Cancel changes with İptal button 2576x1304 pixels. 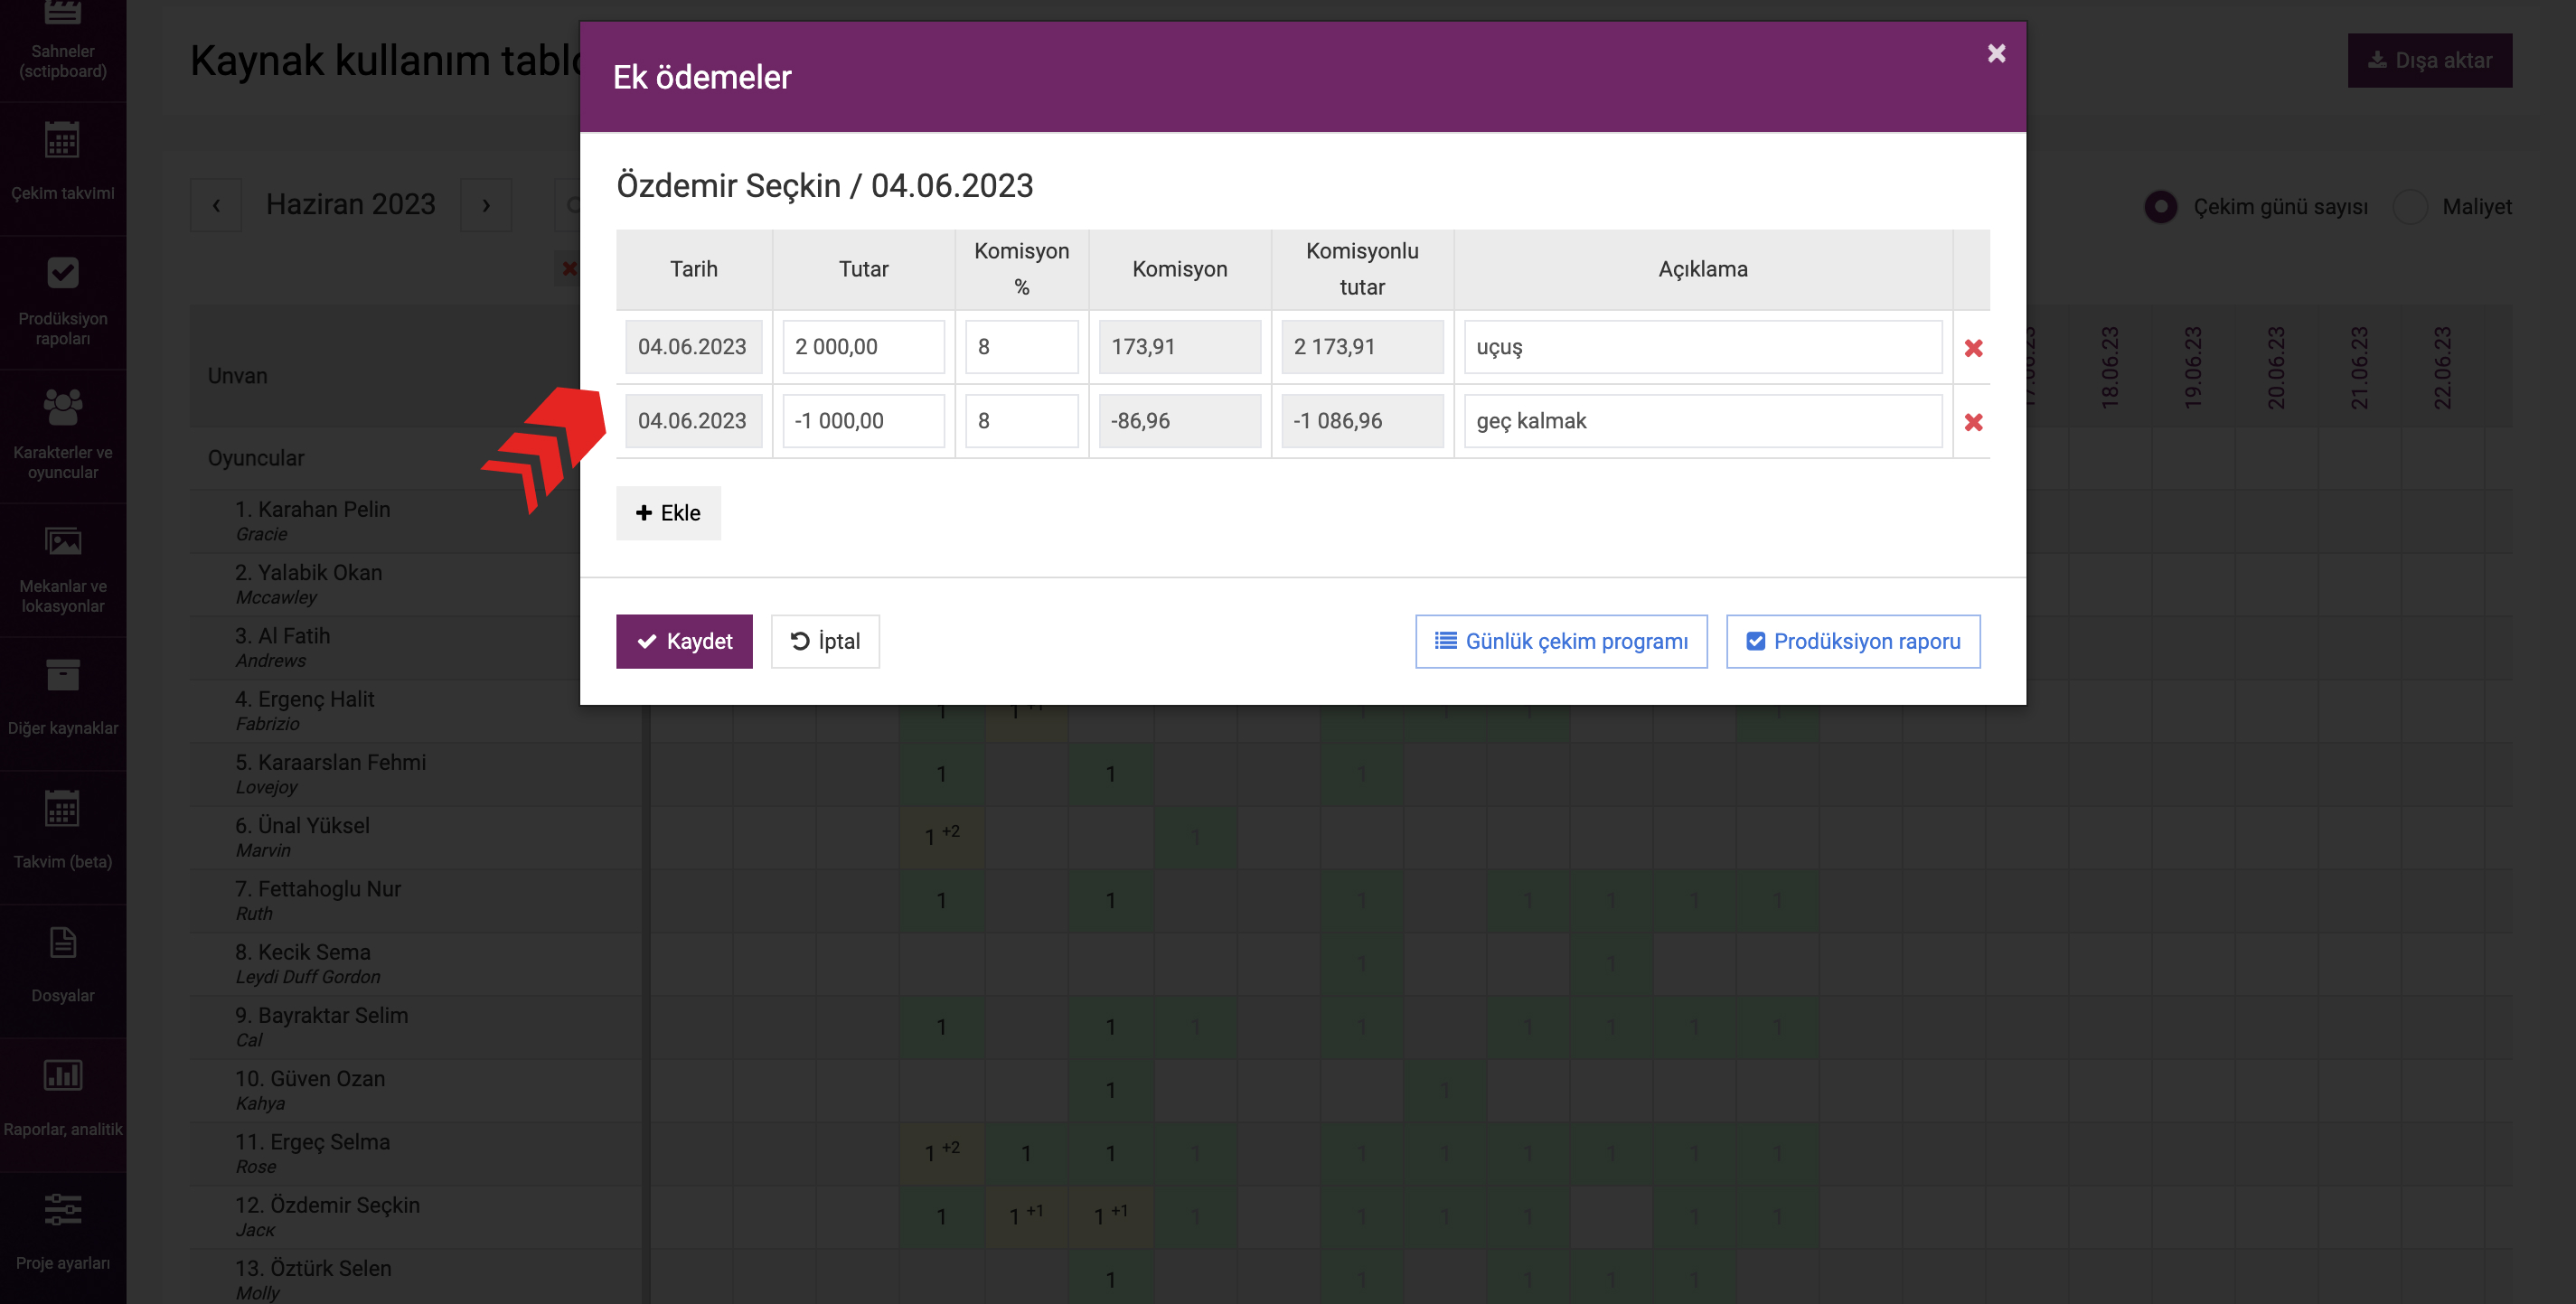pos(825,641)
